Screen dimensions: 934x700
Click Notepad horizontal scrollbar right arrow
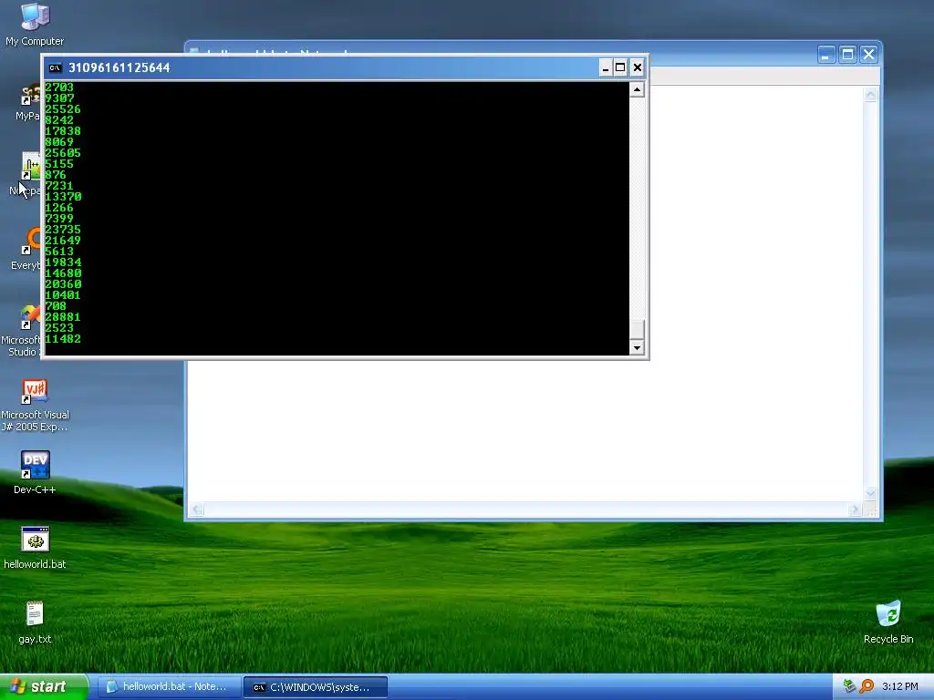pyautogui.click(x=855, y=510)
